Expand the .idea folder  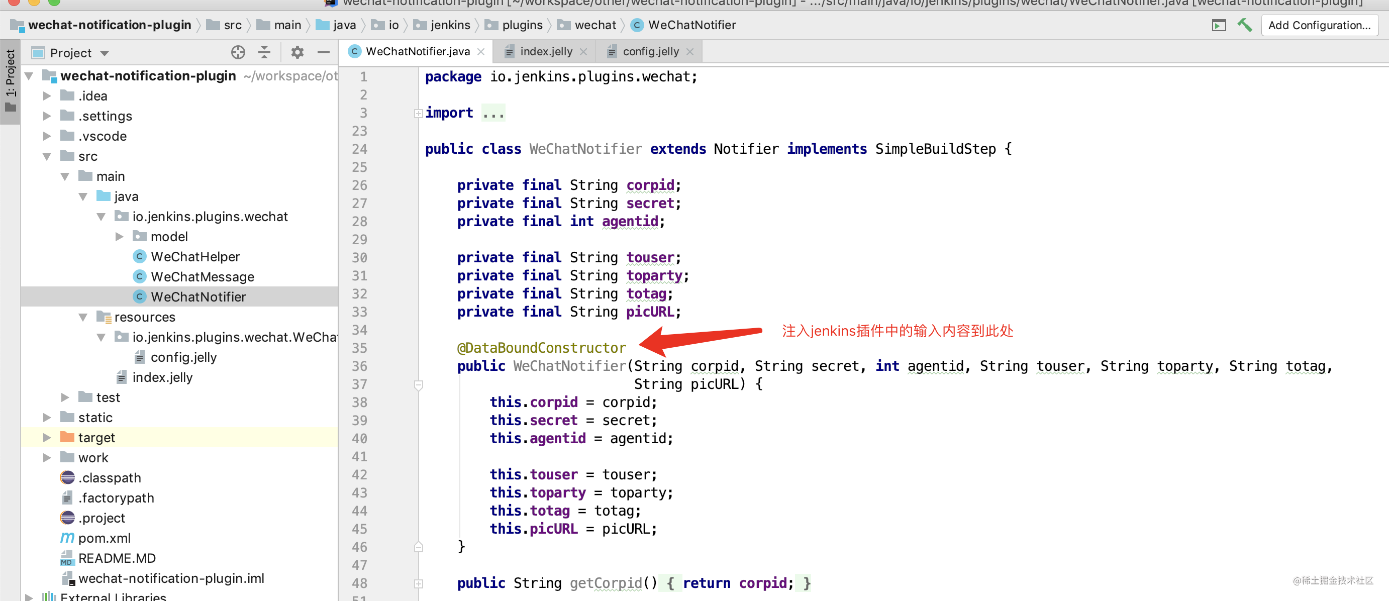[x=47, y=96]
